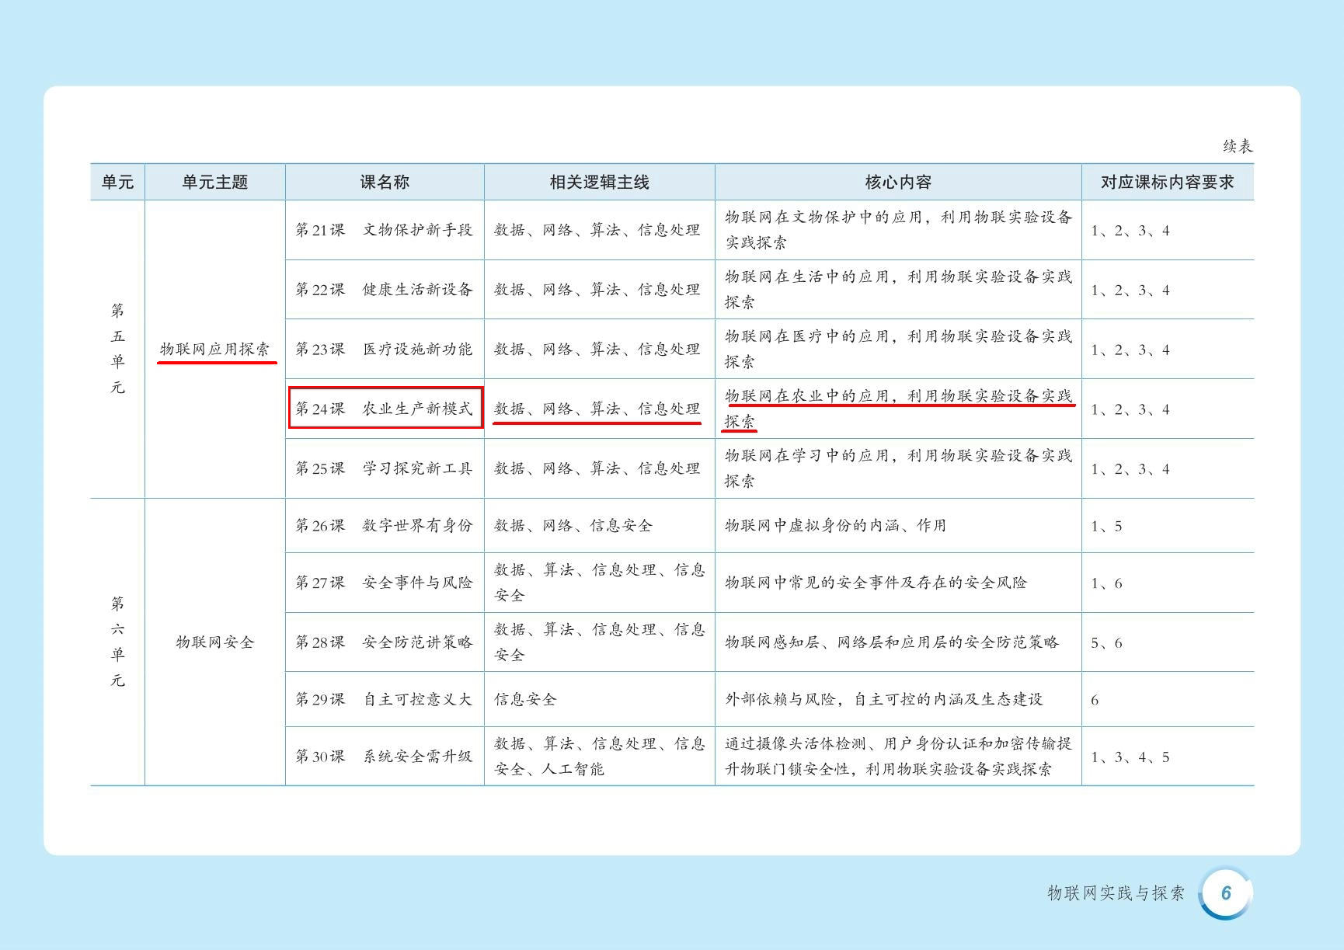1344x950 pixels.
Task: Click 信息安全 cell in 第29课 row
Action: (x=525, y=699)
